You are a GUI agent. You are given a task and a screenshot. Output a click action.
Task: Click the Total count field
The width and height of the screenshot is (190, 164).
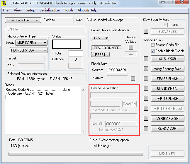click(x=76, y=53)
